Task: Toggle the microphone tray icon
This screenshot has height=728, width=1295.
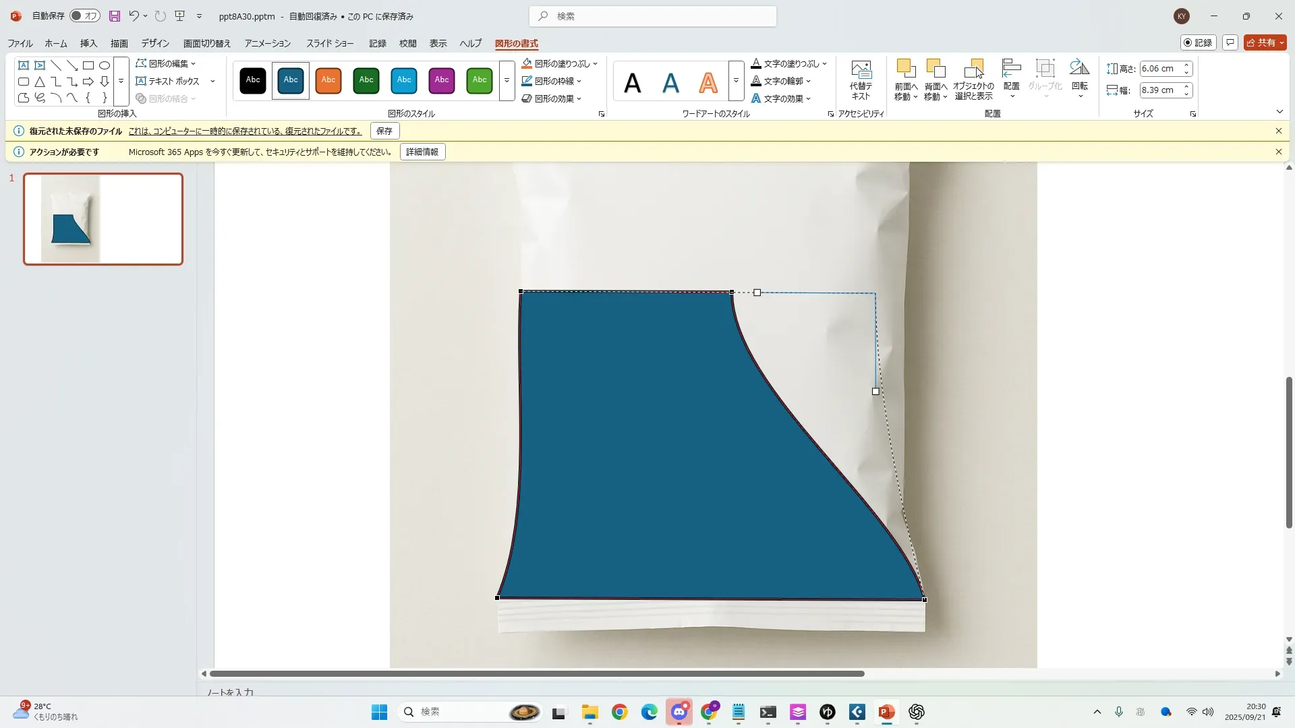Action: point(1119,712)
